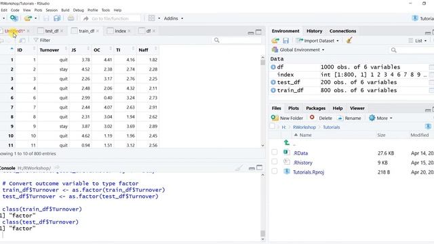Click the New Folder button
The image size is (434, 244).
pyautogui.click(x=287, y=118)
